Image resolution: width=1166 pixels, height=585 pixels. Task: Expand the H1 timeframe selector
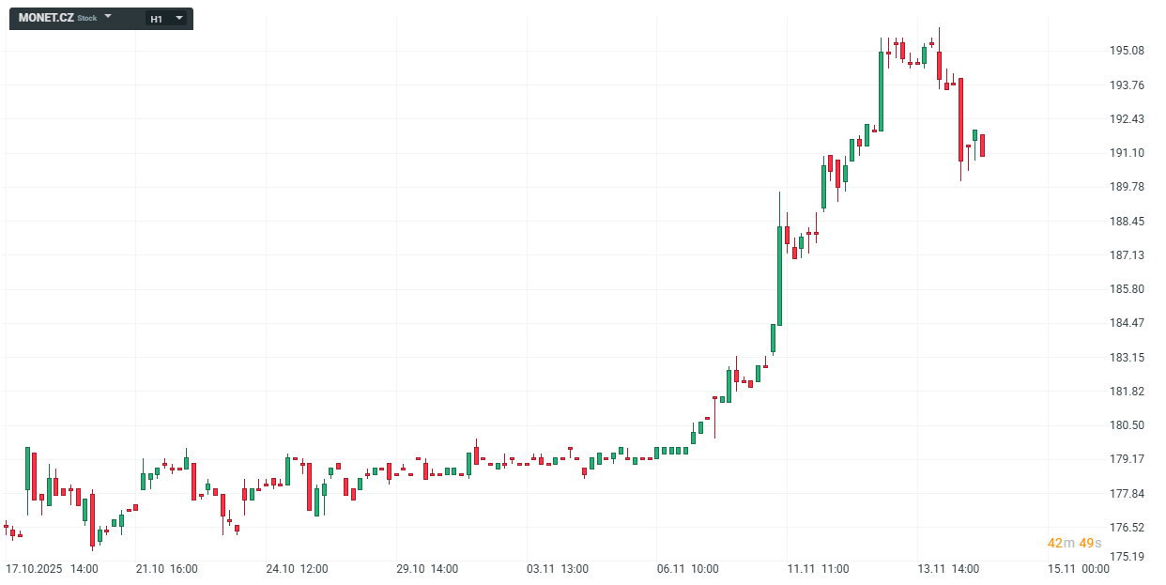pos(178,18)
